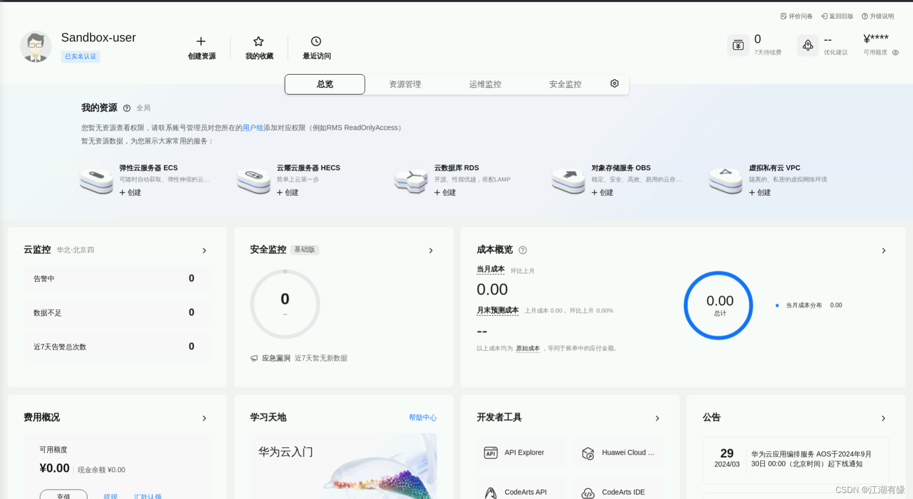This screenshot has width=913, height=499.
Task: Expand the 安全监控 card chevron
Action: pos(431,250)
